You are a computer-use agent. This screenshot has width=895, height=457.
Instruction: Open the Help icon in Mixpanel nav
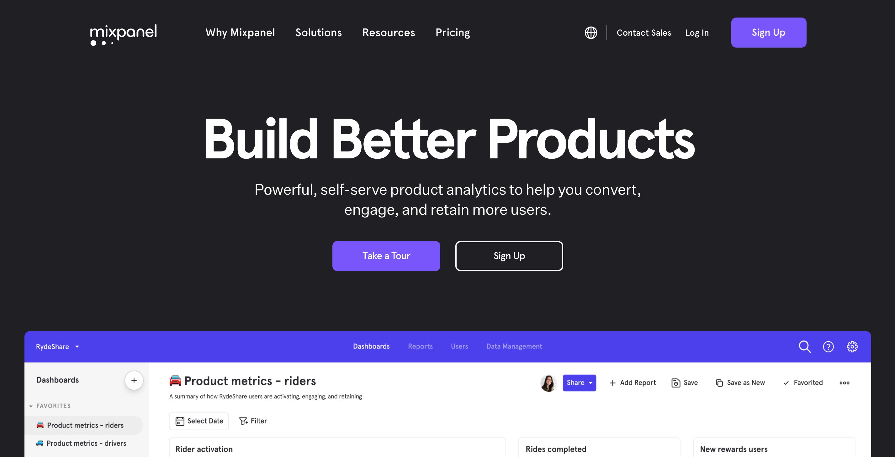[829, 347]
